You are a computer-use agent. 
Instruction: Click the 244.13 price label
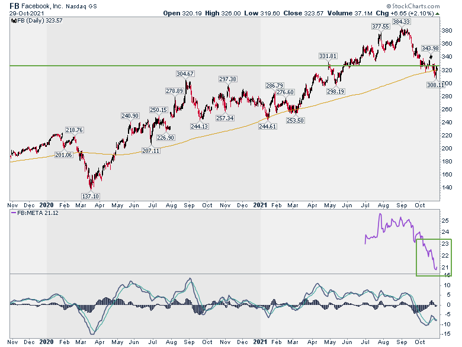pyautogui.click(x=200, y=126)
